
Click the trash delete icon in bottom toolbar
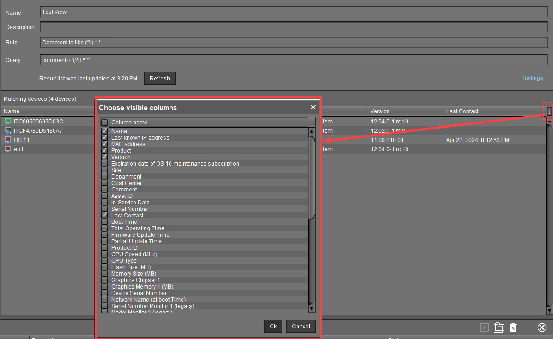[513, 327]
